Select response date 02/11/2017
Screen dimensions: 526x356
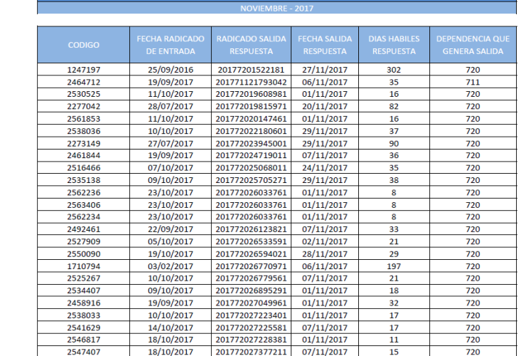pyautogui.click(x=325, y=241)
